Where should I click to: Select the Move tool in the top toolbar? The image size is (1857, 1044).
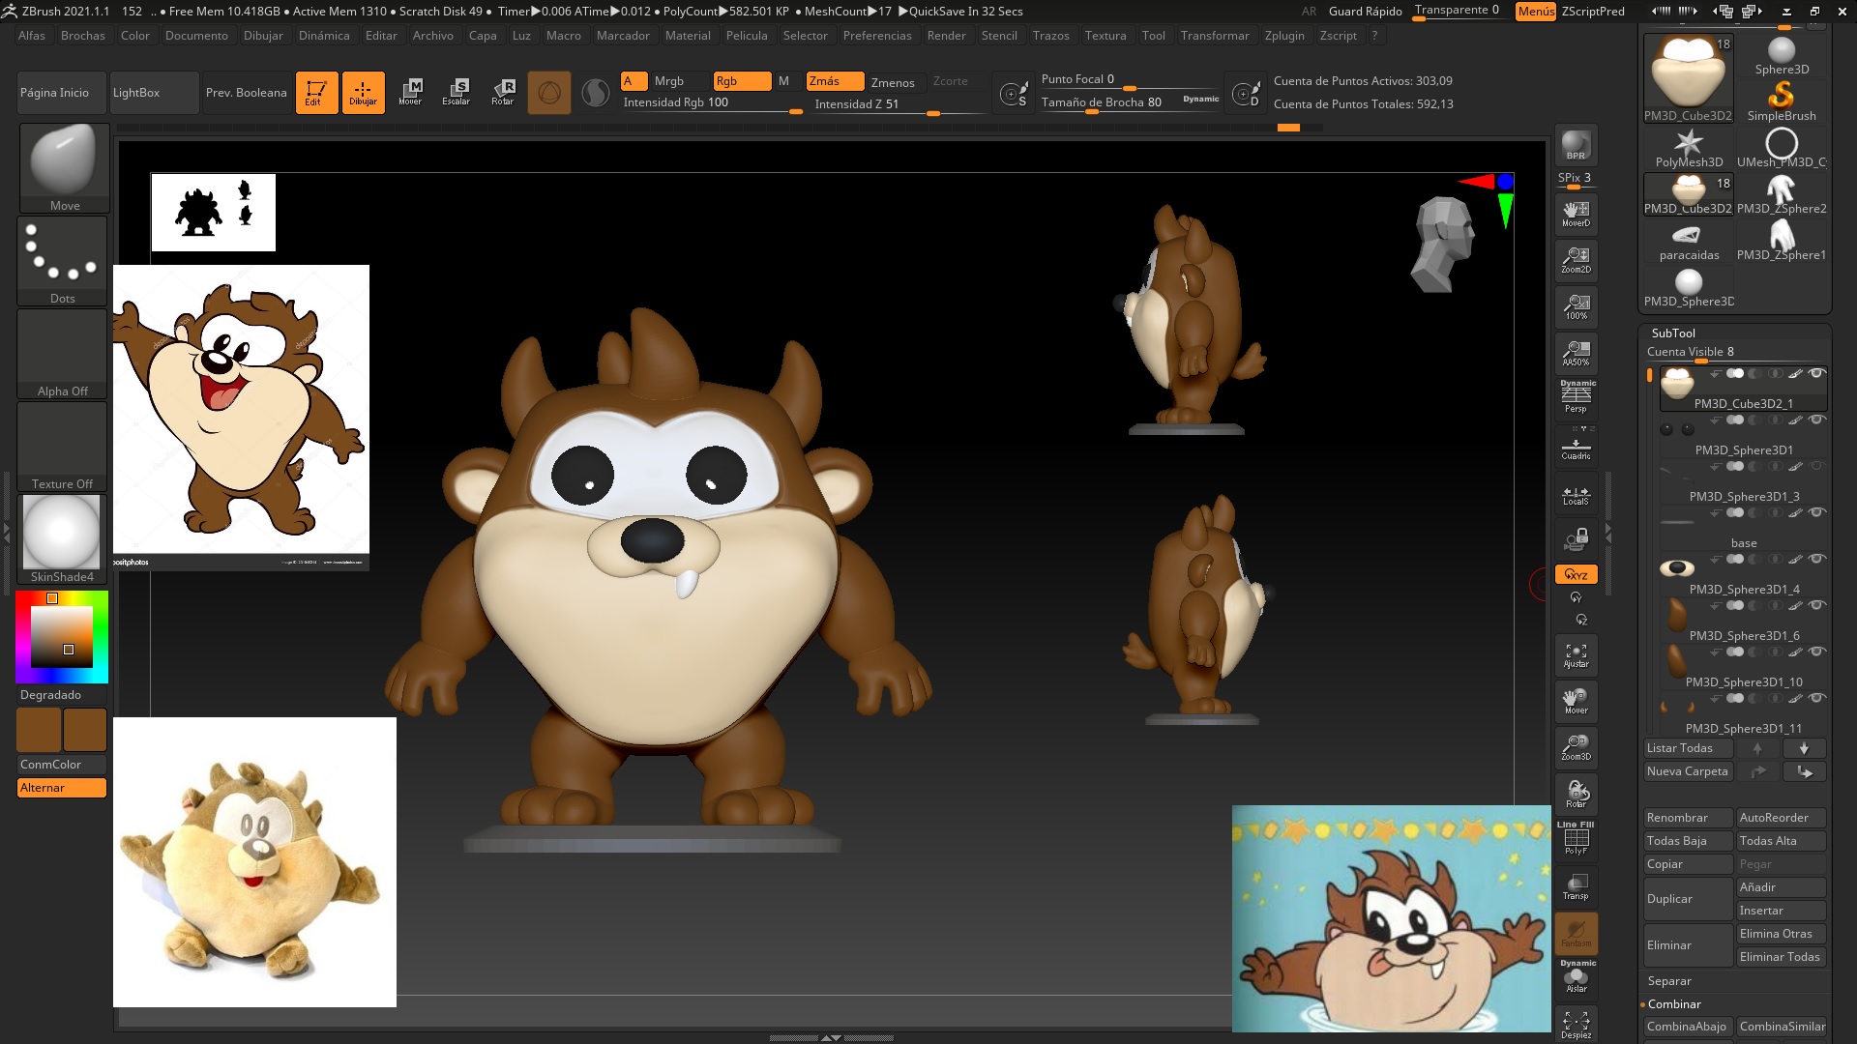[413, 92]
